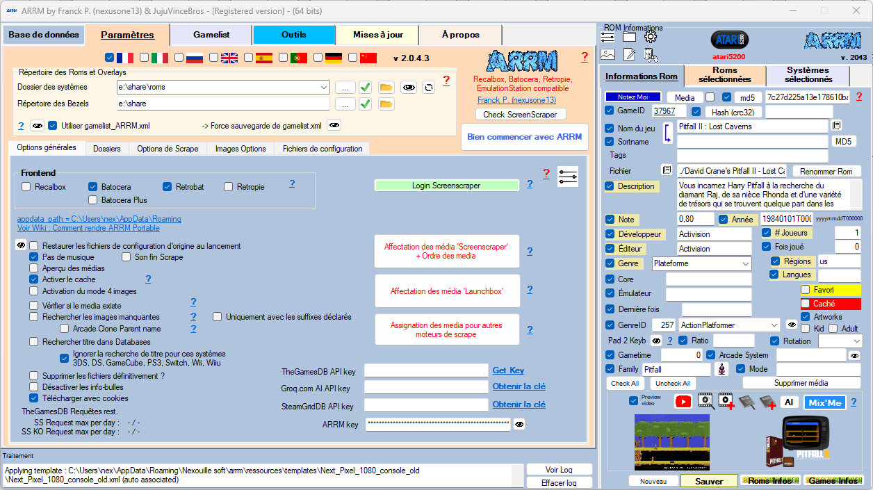This screenshot has width=873, height=490.
Task: Open the Dossier des systèmes yellow folder
Action: [386, 87]
